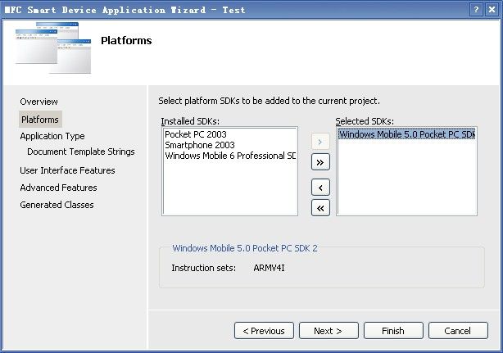
Task: Cancel the wizard
Action: click(x=458, y=331)
